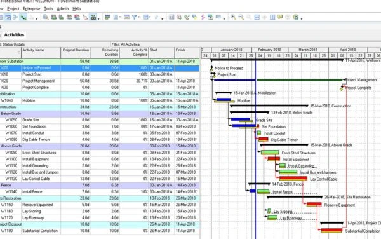381x239 pixels.
Task: Click the yellow speech bubble notes icon
Action: 280,17
